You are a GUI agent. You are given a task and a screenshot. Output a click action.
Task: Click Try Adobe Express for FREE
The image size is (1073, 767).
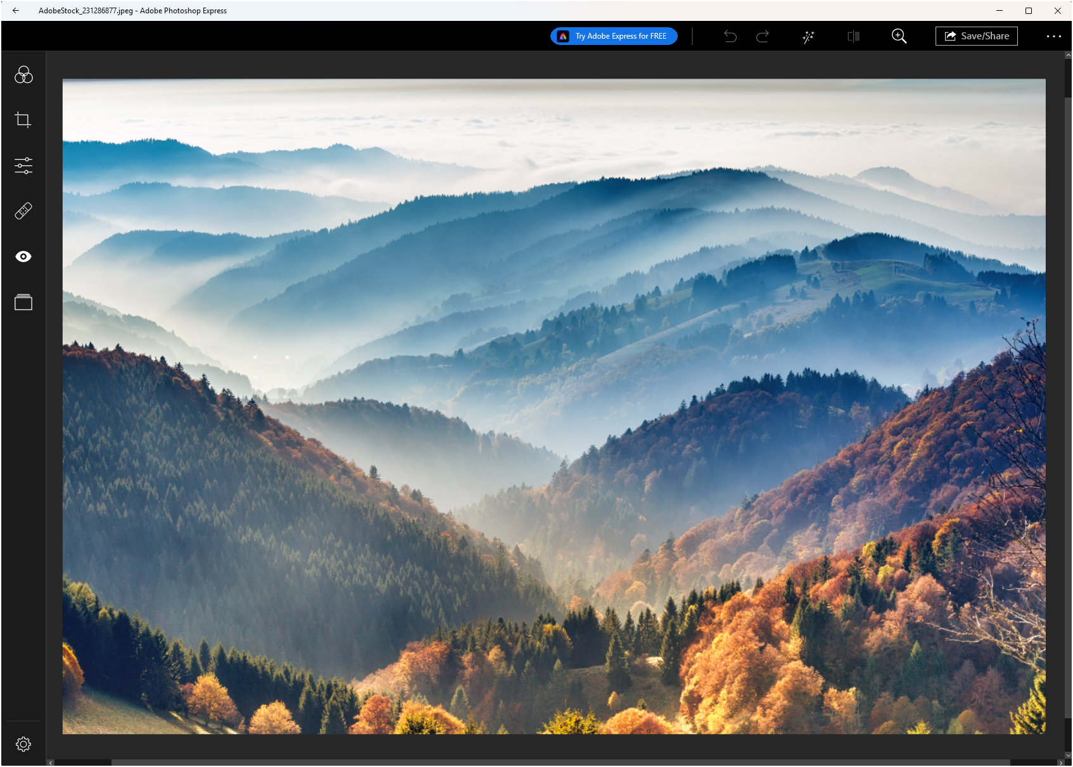click(x=613, y=36)
